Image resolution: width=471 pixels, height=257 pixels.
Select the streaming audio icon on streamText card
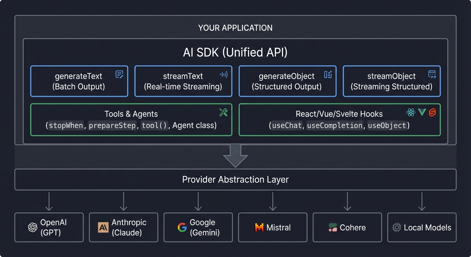[223, 74]
